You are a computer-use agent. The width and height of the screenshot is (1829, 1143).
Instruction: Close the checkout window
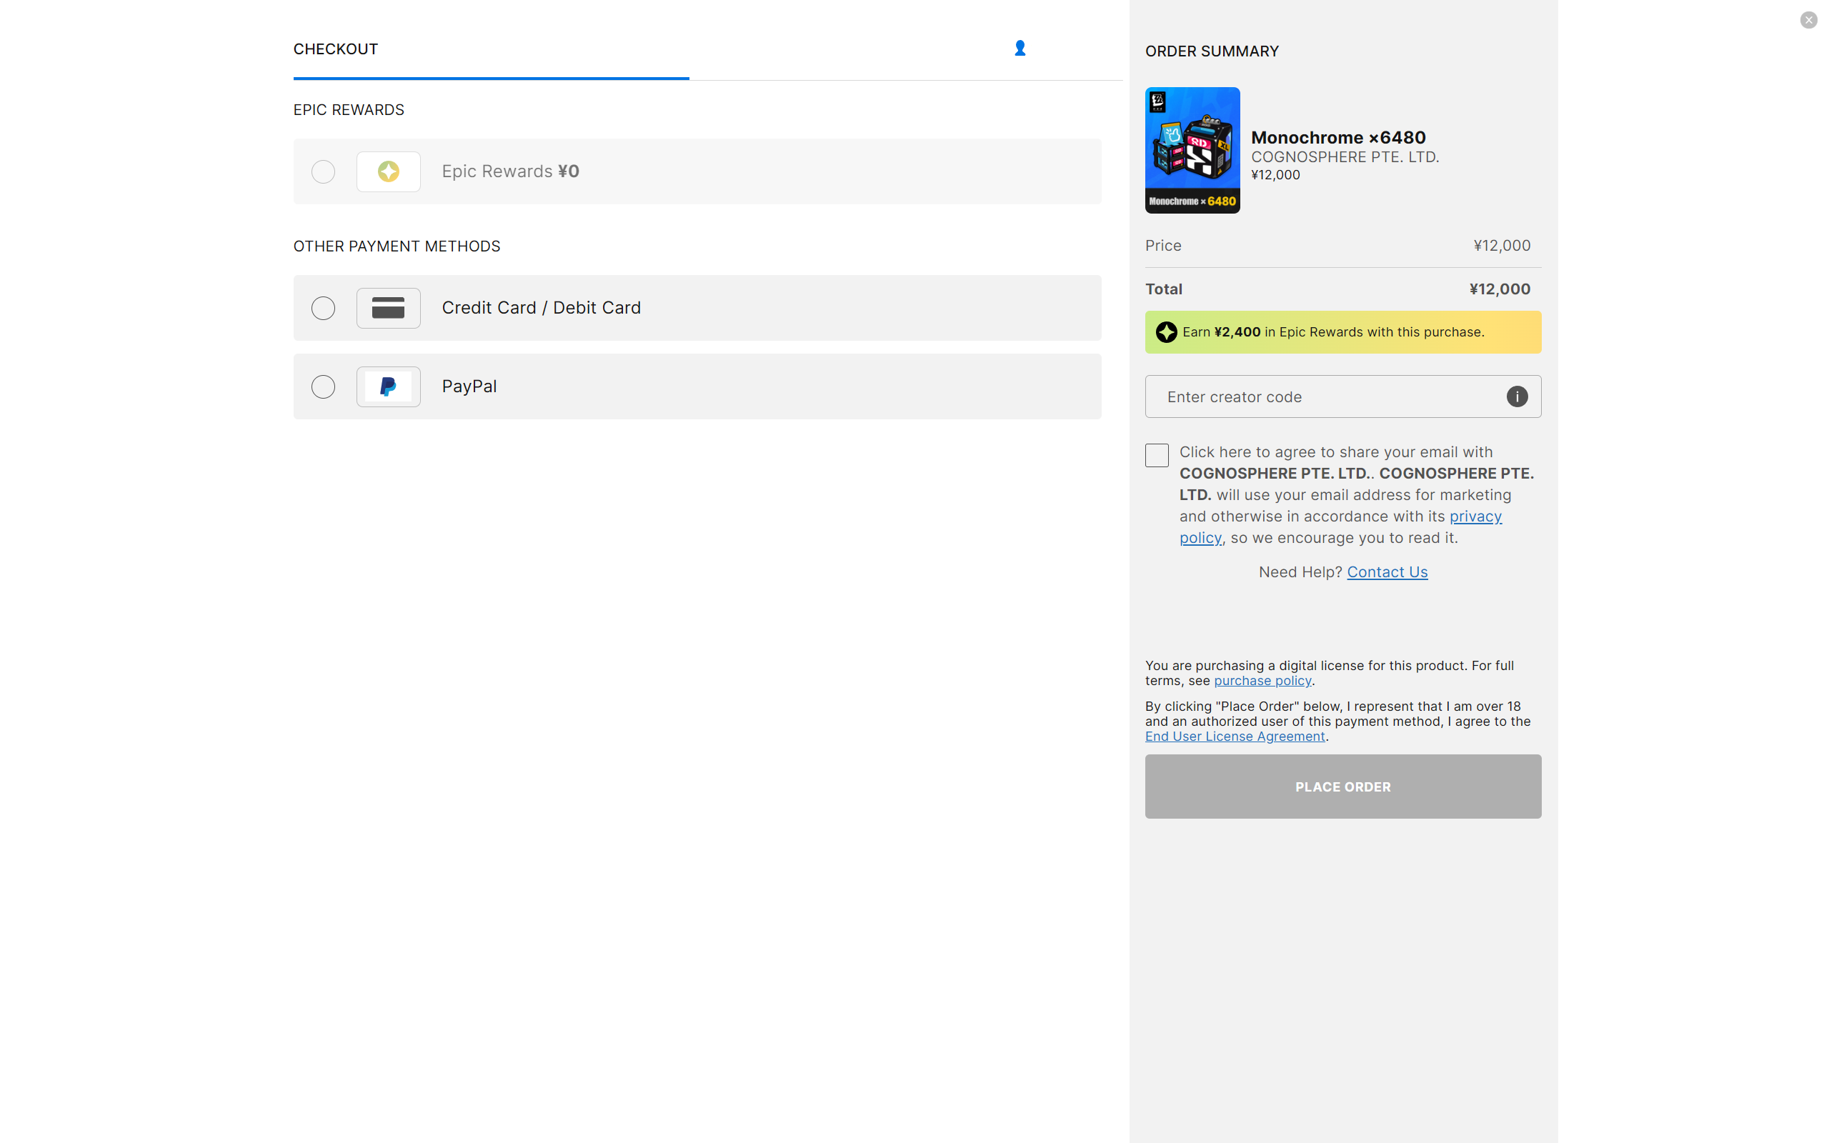1808,21
